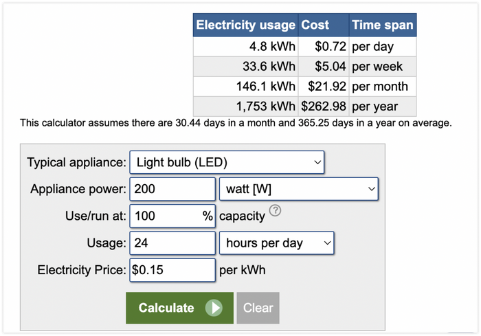The height and width of the screenshot is (336, 481).
Task: Click the Electricity Price input field
Action: tap(172, 270)
